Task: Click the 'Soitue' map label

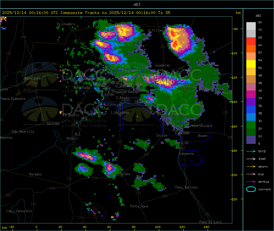Action: pos(162,135)
